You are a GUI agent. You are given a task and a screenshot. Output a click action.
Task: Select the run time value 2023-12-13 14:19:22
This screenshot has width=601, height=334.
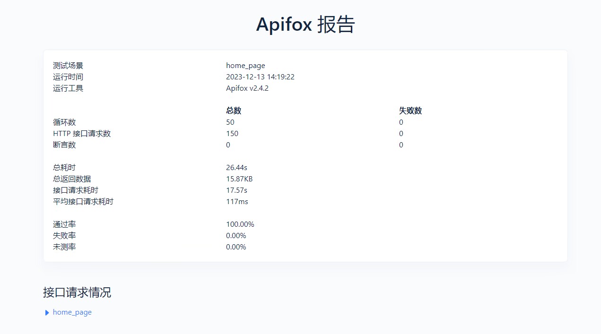[260, 77]
